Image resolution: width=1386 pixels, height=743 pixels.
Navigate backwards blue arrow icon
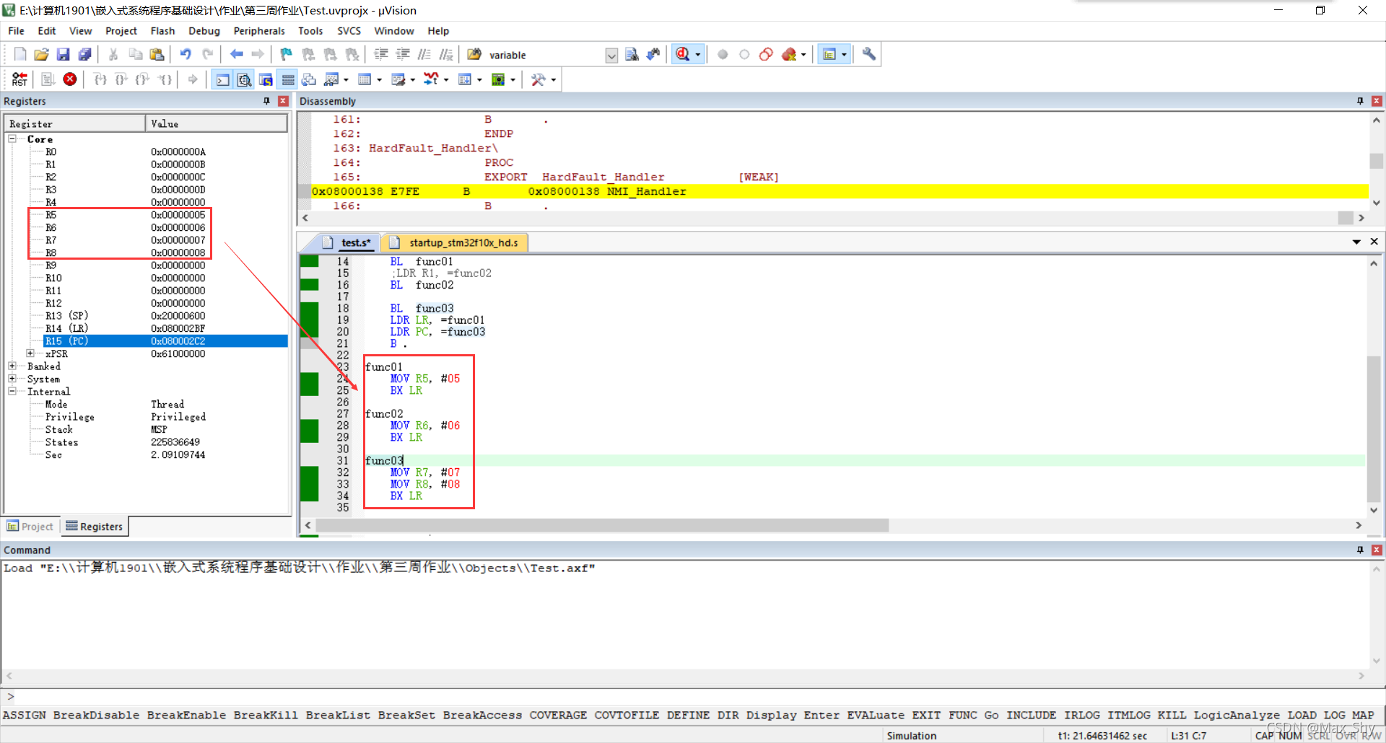point(236,54)
